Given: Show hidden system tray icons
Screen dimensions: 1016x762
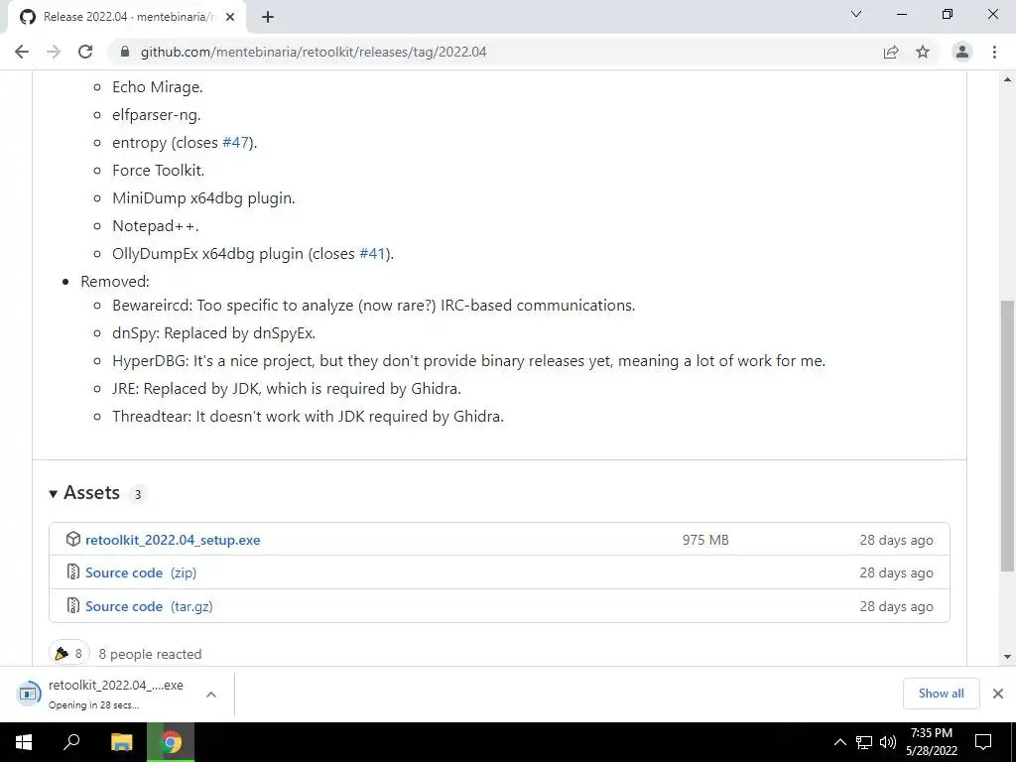Looking at the screenshot, I should pyautogui.click(x=839, y=742).
